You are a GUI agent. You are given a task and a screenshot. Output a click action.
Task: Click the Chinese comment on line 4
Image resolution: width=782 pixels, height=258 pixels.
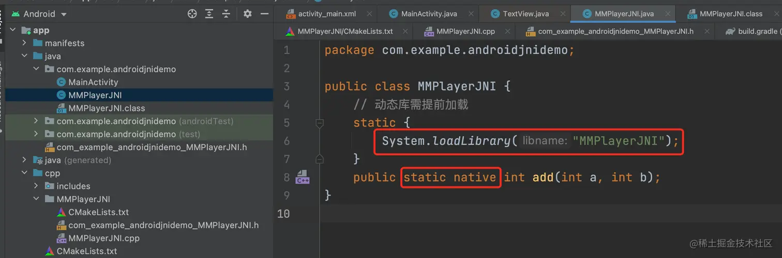pyautogui.click(x=411, y=105)
